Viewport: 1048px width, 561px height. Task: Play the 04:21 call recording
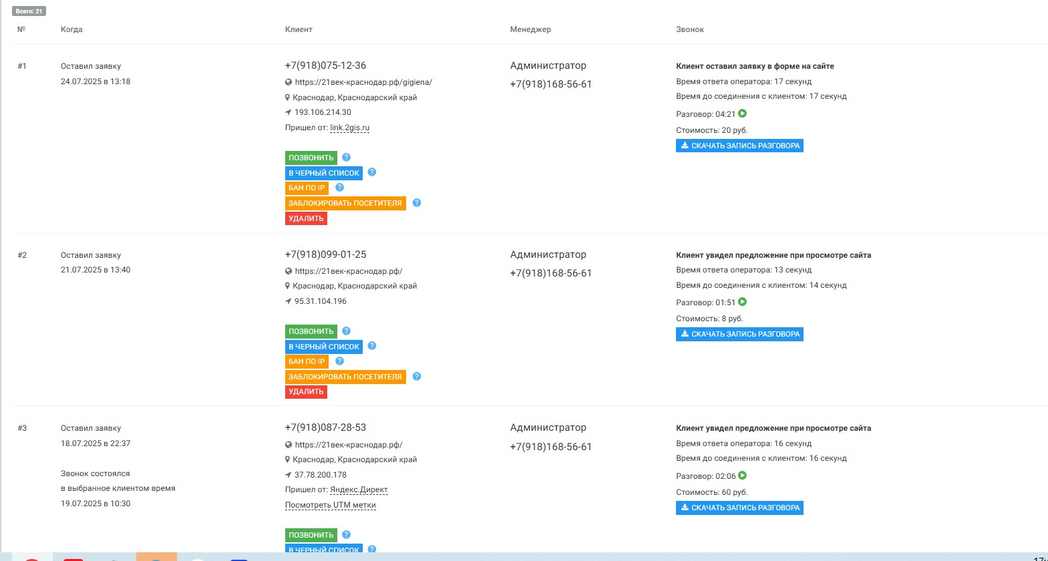coord(742,114)
